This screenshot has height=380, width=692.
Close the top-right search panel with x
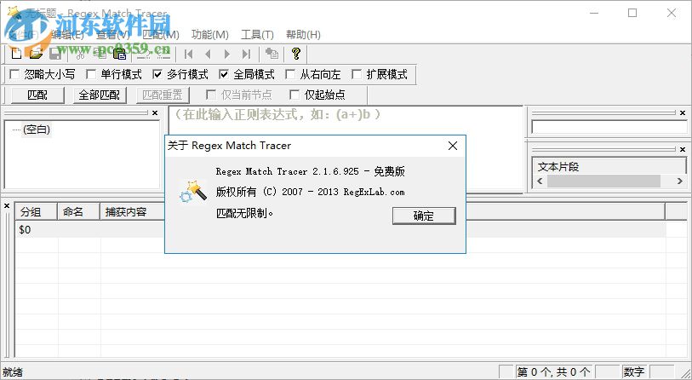[683, 113]
